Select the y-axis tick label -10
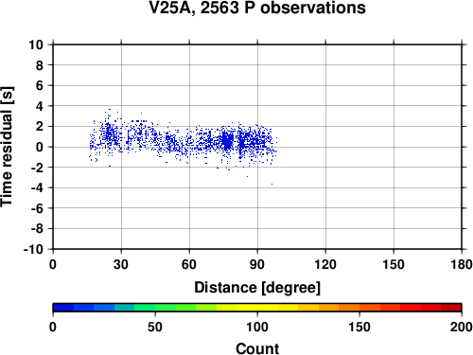 click(x=33, y=249)
